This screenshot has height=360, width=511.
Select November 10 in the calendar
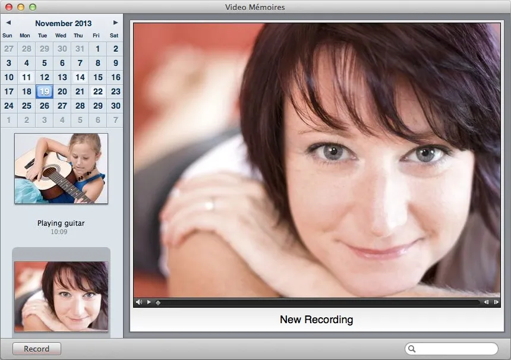9,77
